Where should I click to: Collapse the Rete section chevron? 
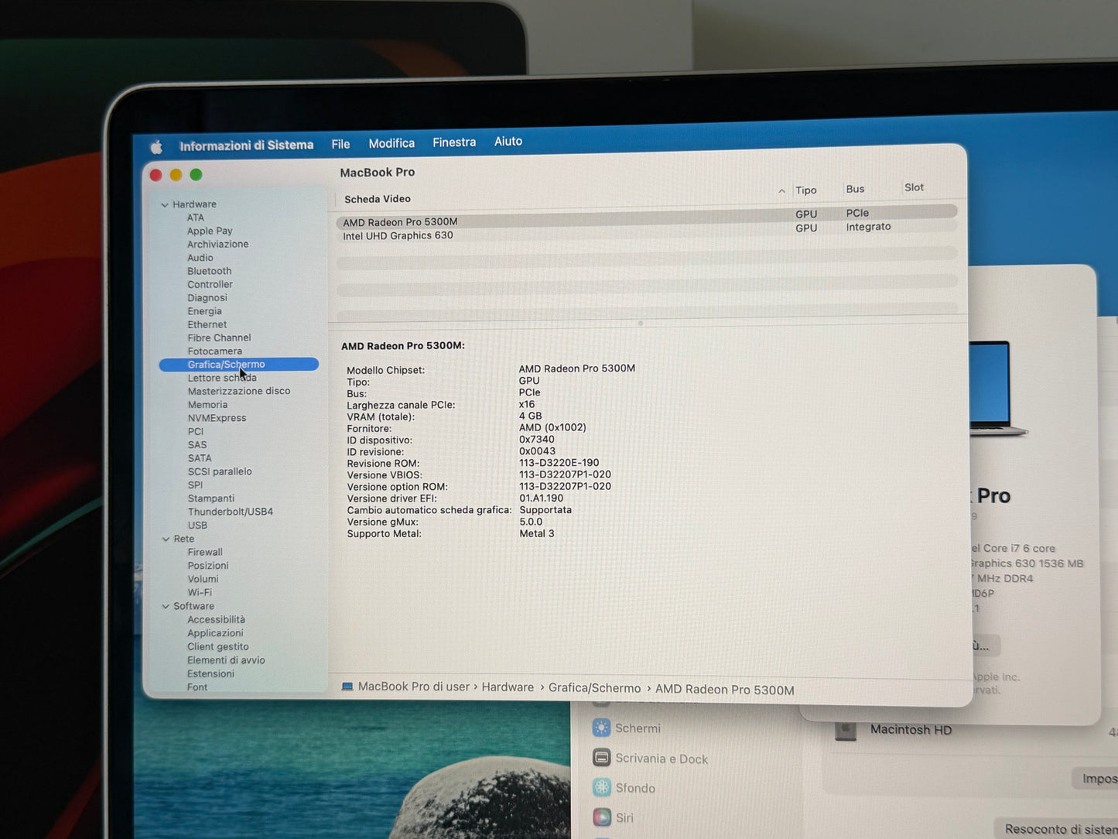[166, 539]
